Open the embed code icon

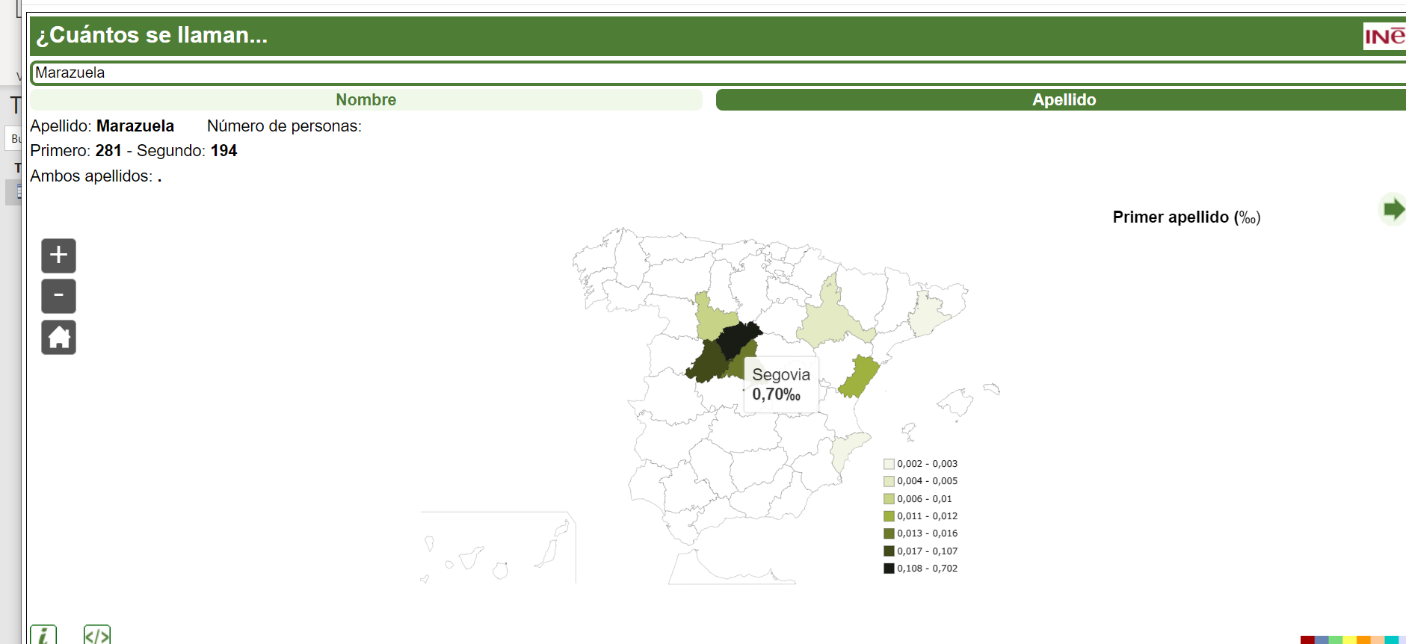coord(97,635)
